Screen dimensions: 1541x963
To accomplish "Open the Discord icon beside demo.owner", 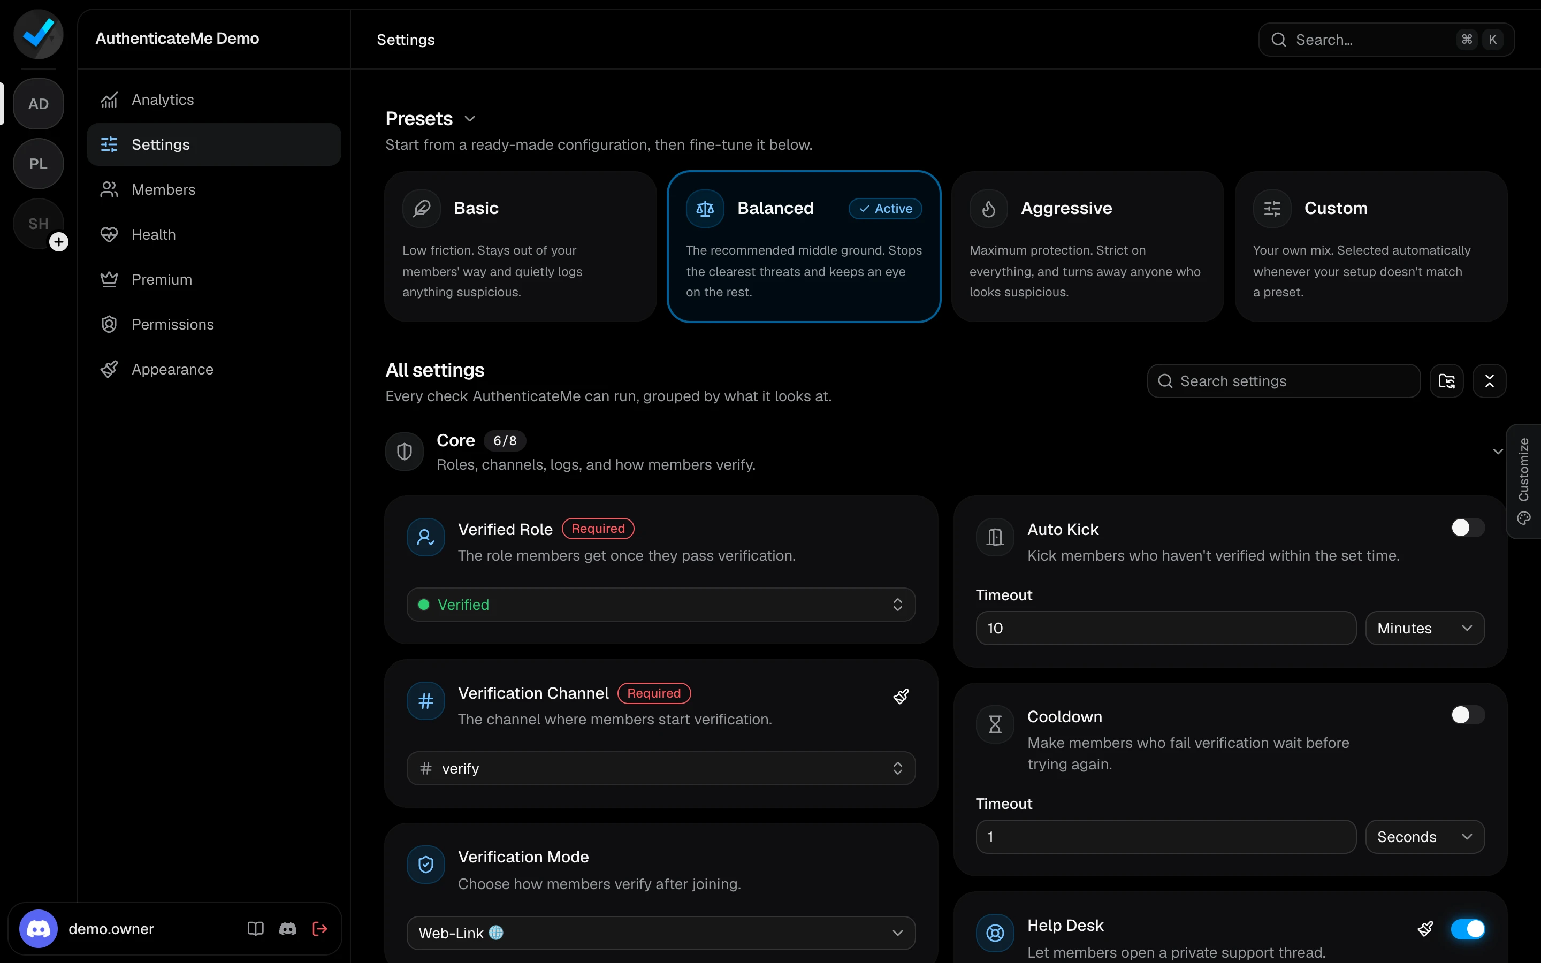I will [288, 929].
